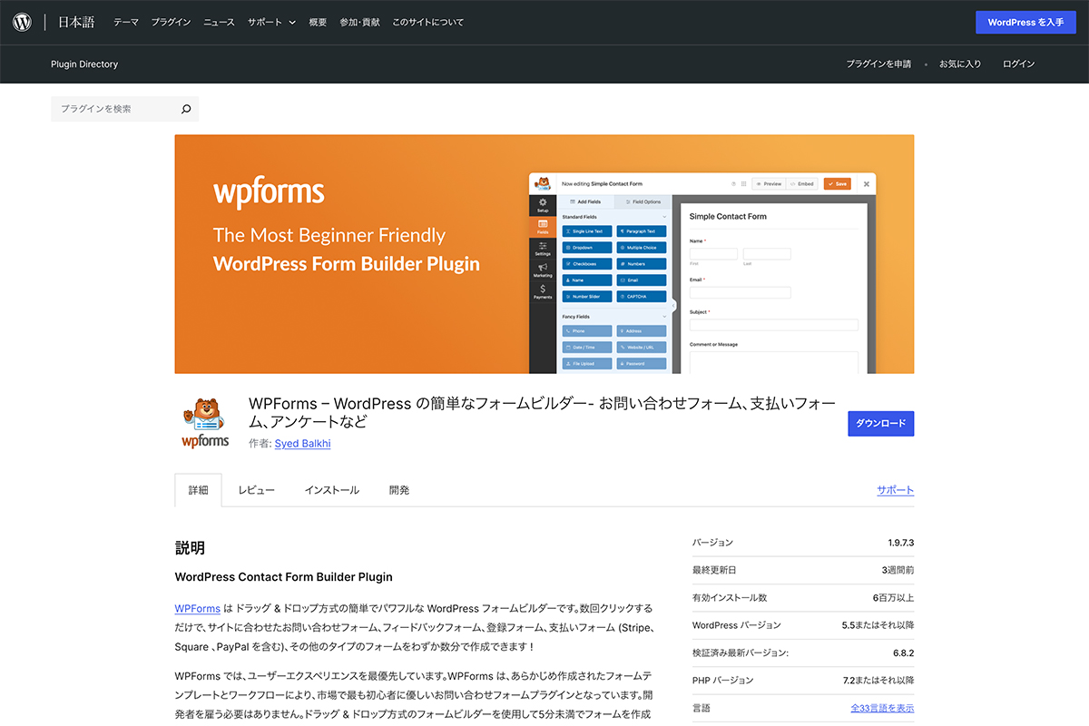Open the サポート link beside the tabs
Screen dimensions: 1089x726
pyautogui.click(x=895, y=490)
